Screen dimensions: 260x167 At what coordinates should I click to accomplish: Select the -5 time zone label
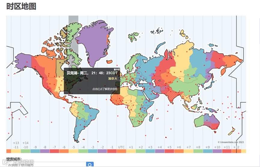73,147
